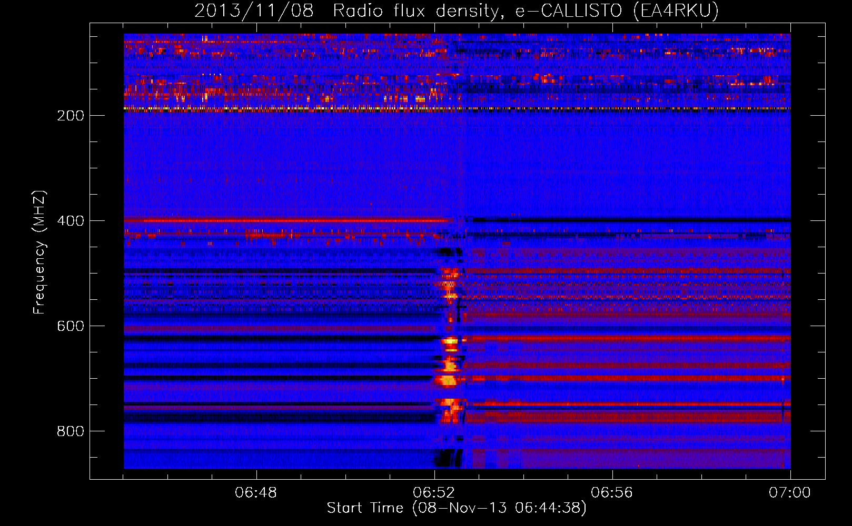Click the 06:52 time tick label
Screen dimensions: 852x526
point(434,493)
